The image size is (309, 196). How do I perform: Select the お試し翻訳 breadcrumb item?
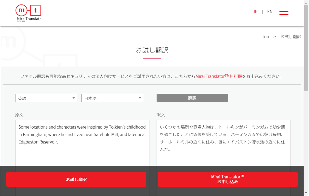click(291, 36)
